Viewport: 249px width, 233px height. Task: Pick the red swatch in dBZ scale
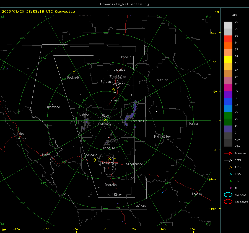228,39
